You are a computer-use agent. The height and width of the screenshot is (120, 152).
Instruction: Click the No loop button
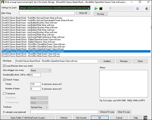click(x=101, y=14)
